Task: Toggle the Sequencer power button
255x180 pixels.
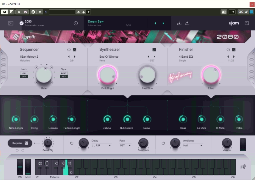Action: click(69, 50)
